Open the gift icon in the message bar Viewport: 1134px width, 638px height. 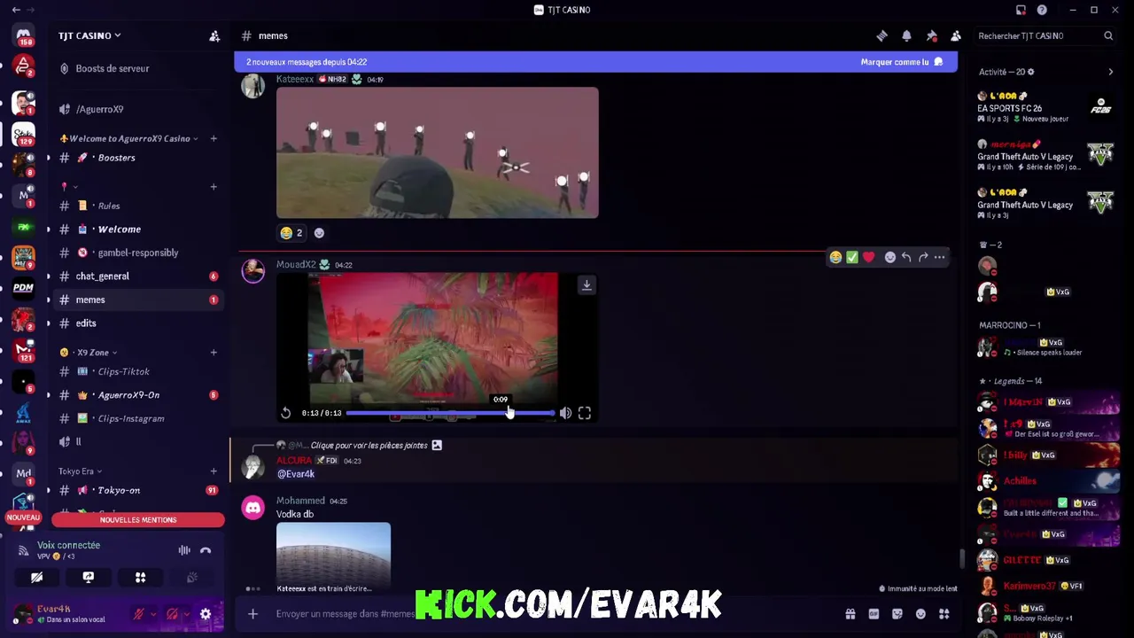pyautogui.click(x=850, y=614)
